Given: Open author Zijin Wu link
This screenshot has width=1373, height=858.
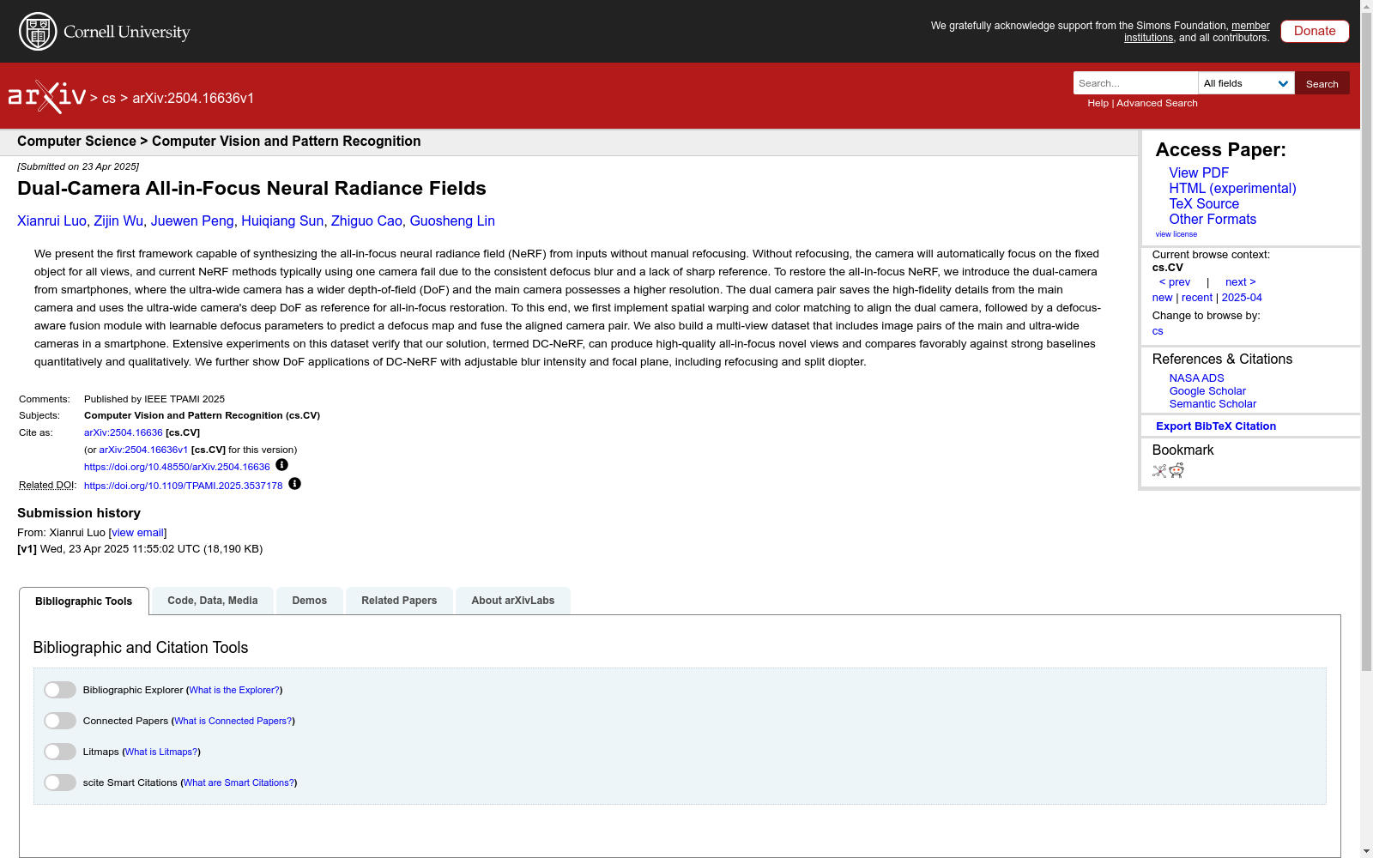Looking at the screenshot, I should click(118, 221).
